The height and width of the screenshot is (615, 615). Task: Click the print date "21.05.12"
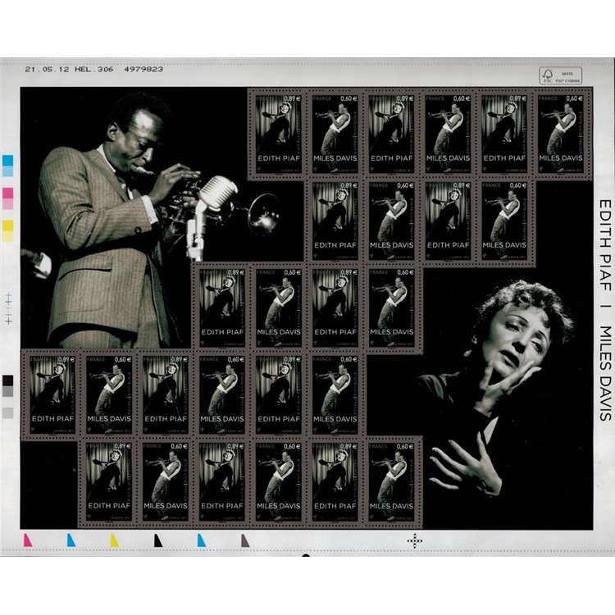(47, 69)
